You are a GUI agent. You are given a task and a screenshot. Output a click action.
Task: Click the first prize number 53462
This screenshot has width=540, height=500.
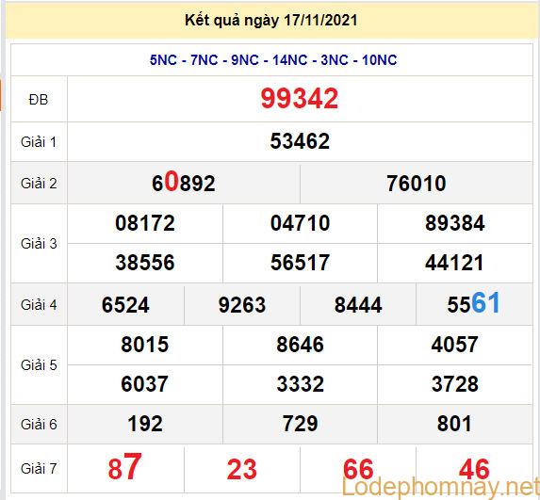point(300,141)
